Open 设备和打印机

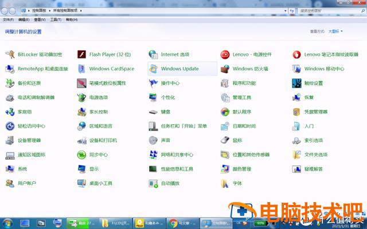(97, 140)
